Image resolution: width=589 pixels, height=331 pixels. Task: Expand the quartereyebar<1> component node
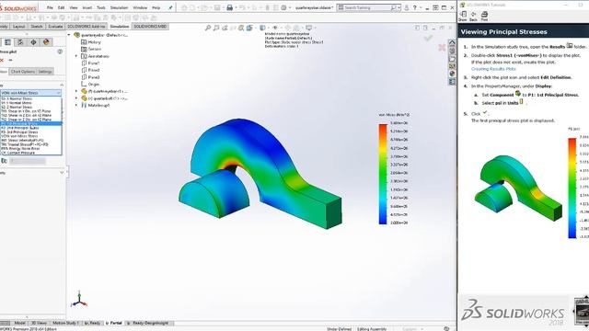(76, 91)
